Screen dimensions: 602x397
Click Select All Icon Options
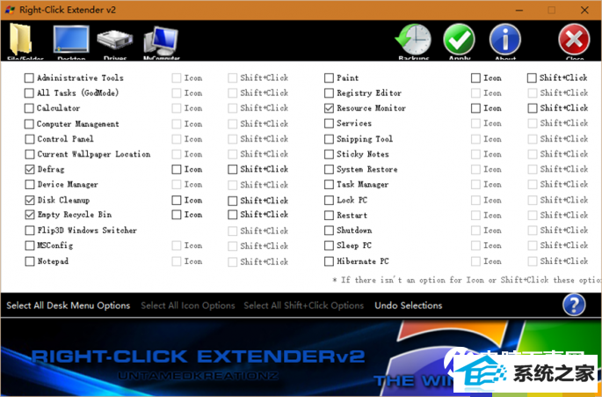click(188, 305)
